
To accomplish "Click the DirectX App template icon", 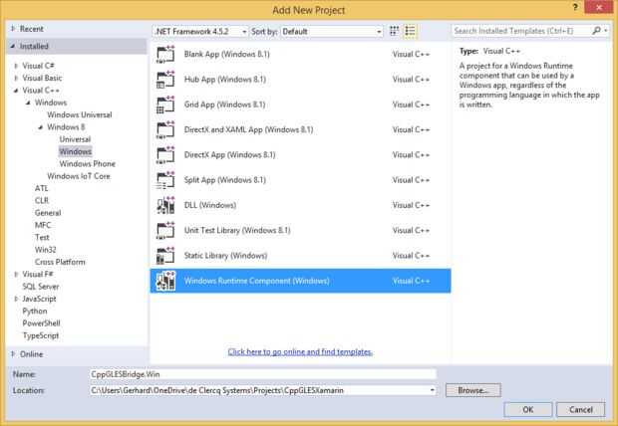I will (x=165, y=155).
